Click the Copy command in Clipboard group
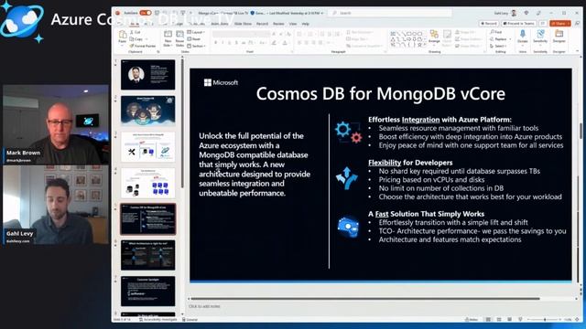Image resolution: width=586 pixels, height=329 pixels. pyautogui.click(x=136, y=38)
